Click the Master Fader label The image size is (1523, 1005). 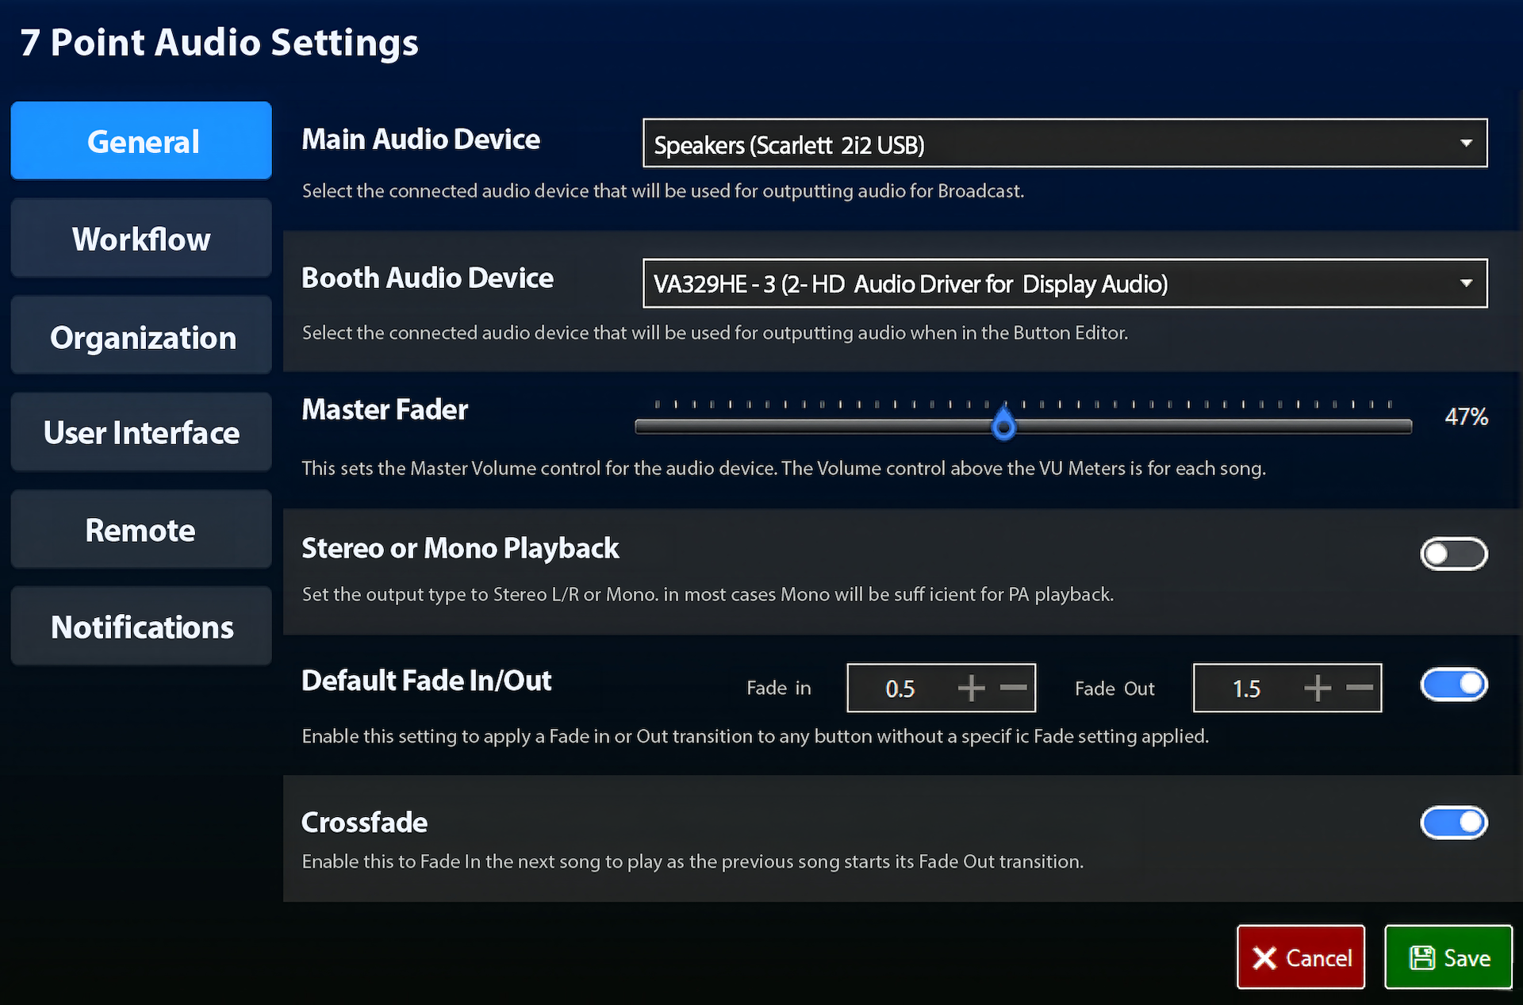385,409
